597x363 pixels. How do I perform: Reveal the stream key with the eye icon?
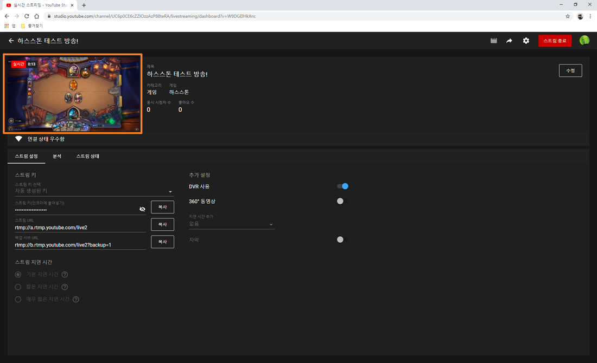point(142,209)
